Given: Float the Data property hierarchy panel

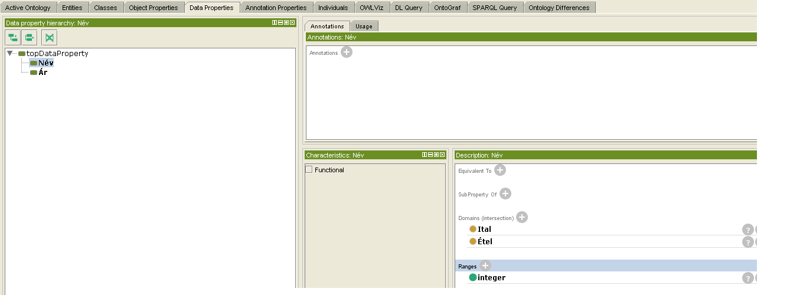Looking at the screenshot, I should tap(286, 22).
